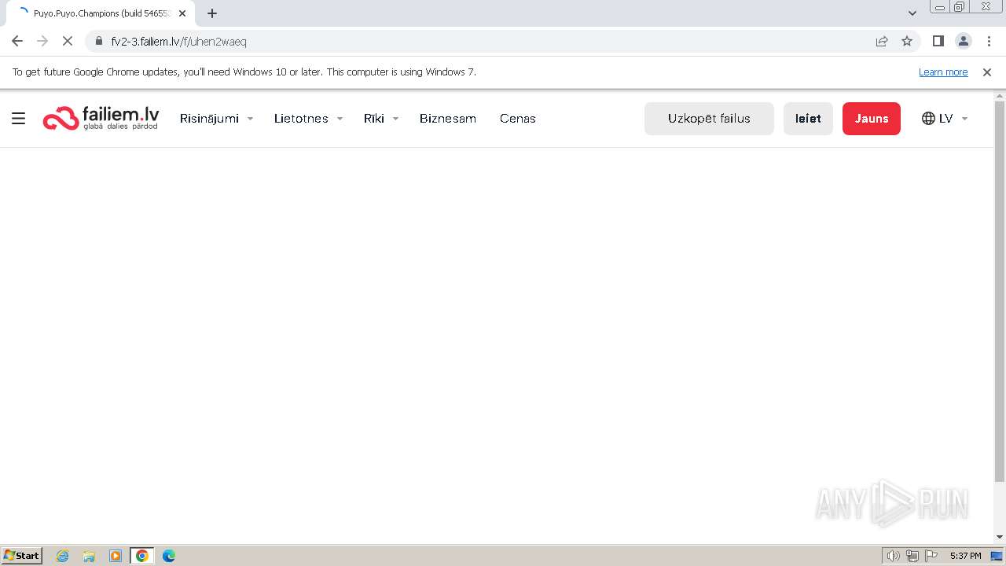Click the Ieiet login button
The image size is (1006, 566).
pos(808,119)
